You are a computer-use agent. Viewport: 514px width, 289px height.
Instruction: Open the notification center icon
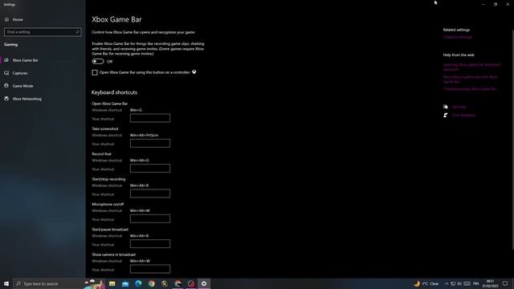point(505,283)
